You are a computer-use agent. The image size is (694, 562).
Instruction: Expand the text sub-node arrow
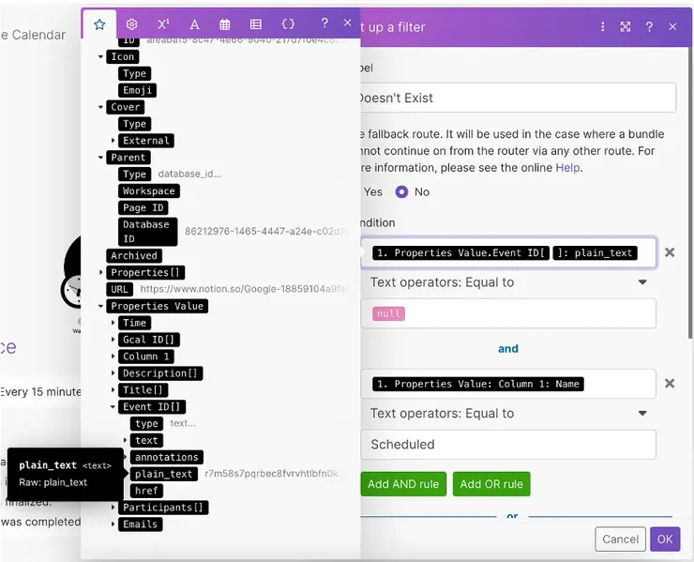pyautogui.click(x=126, y=441)
